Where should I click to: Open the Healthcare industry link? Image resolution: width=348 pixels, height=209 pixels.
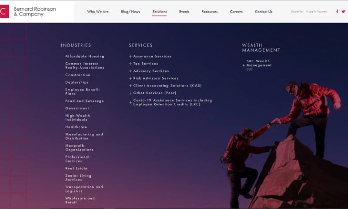tap(76, 127)
